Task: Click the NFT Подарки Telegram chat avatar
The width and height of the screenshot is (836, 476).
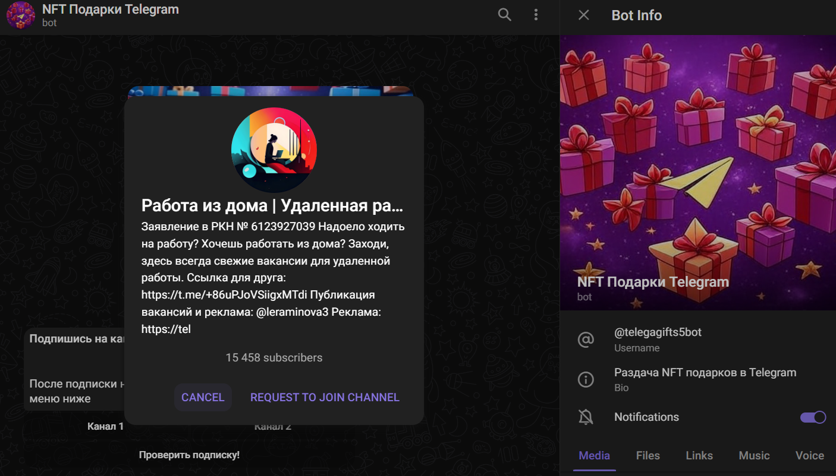Action: click(21, 15)
